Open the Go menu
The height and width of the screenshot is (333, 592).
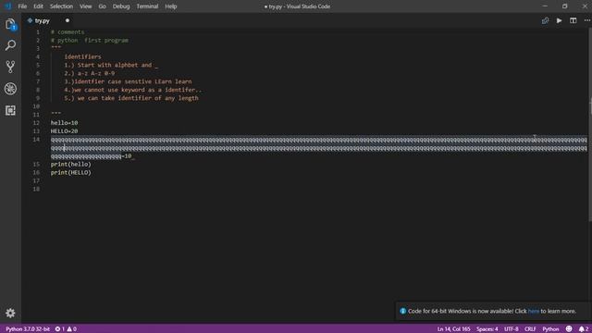102,6
